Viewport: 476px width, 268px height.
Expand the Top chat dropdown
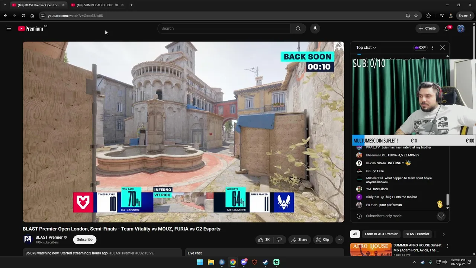coord(366,48)
